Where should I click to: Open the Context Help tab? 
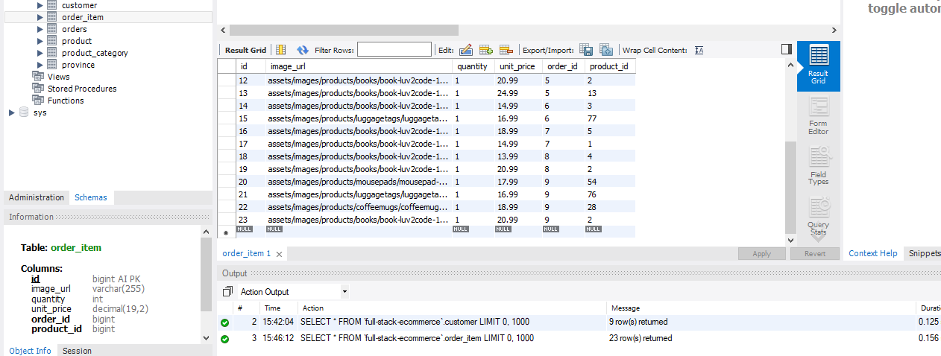point(872,253)
